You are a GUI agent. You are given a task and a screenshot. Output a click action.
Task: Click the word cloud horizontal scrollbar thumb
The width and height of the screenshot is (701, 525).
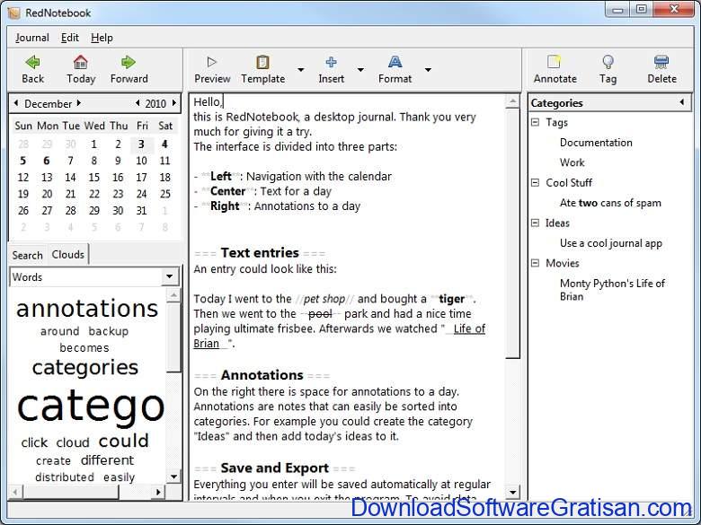tap(71, 492)
